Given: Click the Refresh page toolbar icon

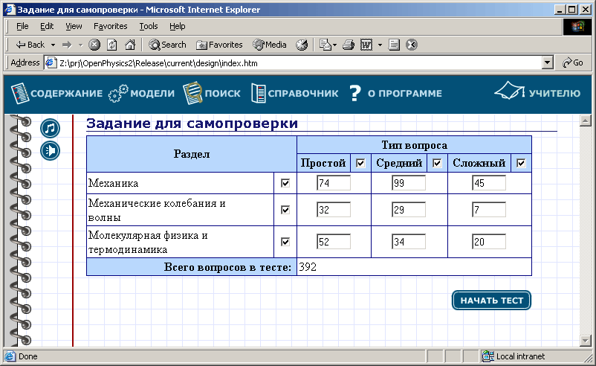Looking at the screenshot, I should [112, 45].
